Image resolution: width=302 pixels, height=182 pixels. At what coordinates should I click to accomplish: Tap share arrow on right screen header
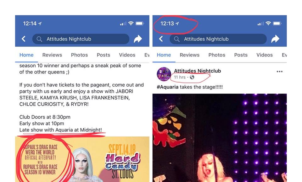coord(275,39)
